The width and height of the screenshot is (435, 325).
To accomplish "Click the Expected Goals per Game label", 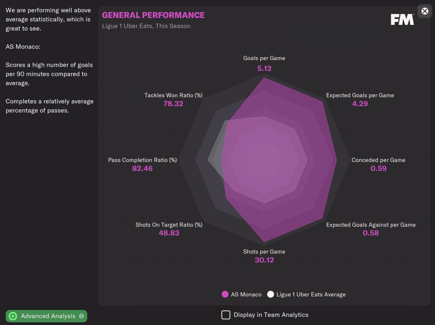I will 360,95.
